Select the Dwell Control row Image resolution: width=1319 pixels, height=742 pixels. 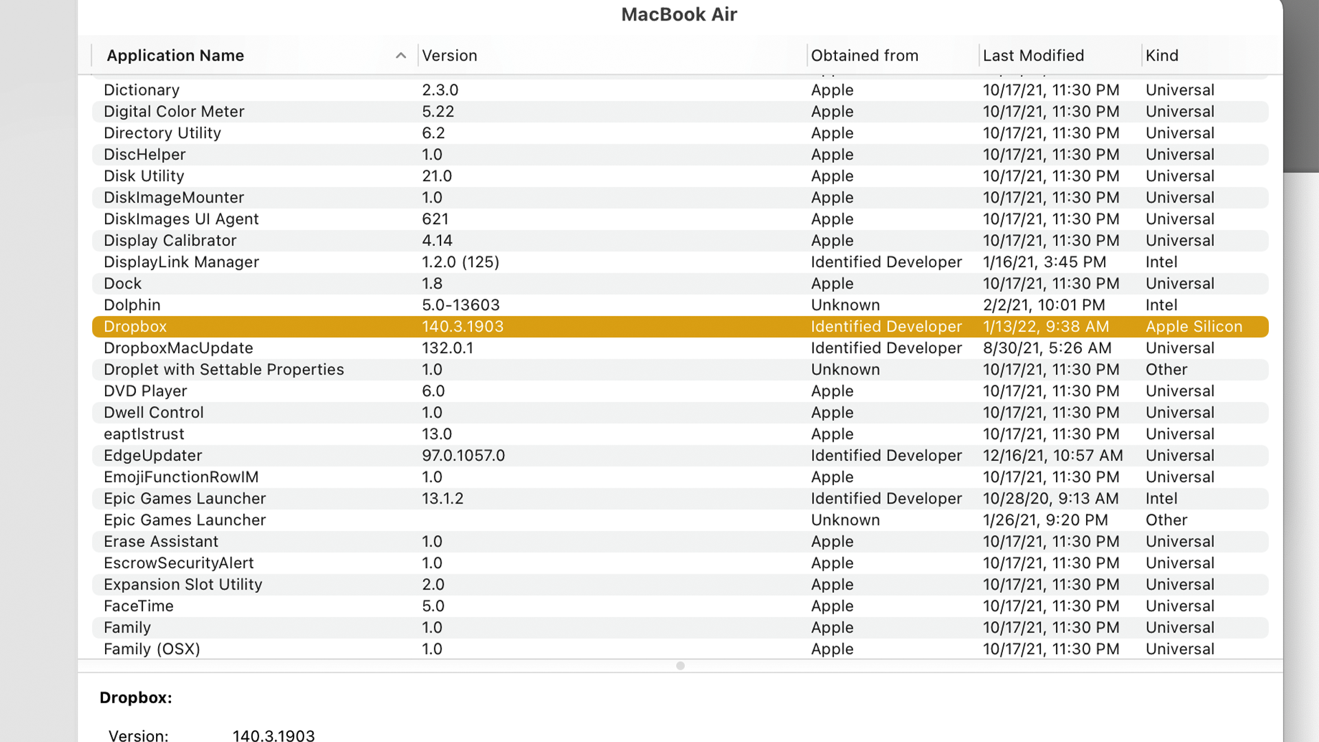tap(680, 413)
